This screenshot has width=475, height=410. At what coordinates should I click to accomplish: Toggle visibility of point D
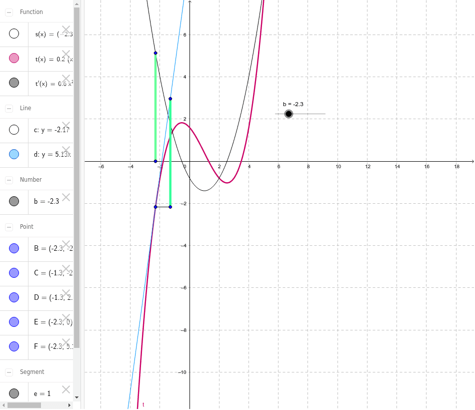[14, 297]
